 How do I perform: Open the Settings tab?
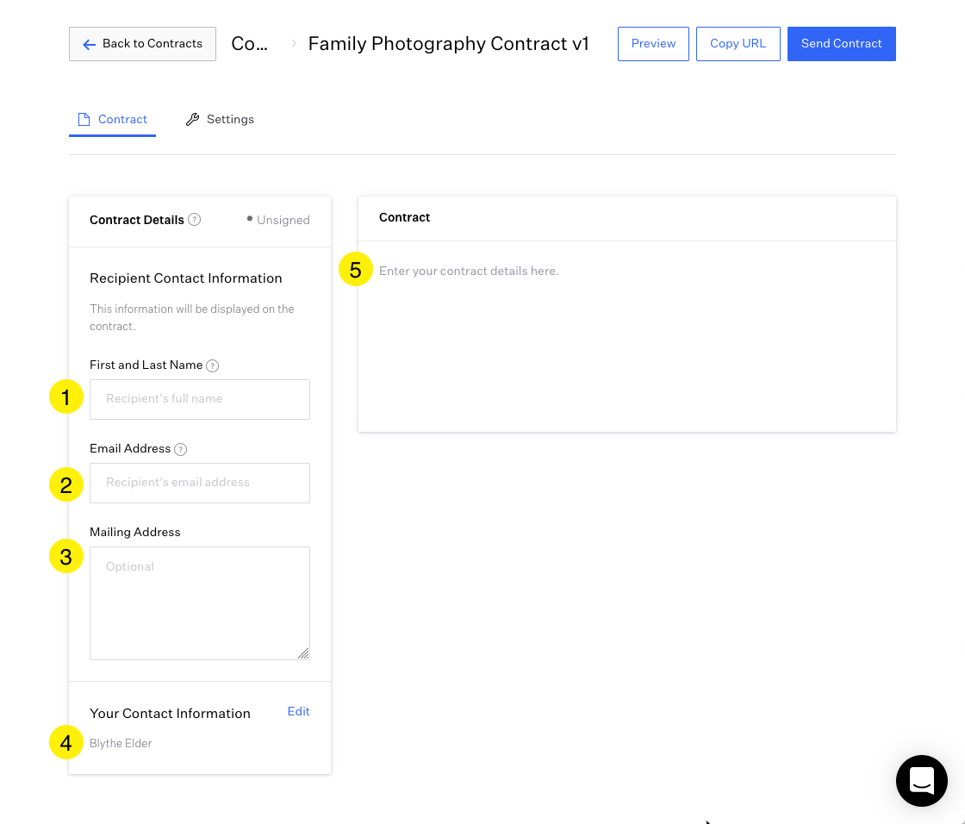[221, 120]
